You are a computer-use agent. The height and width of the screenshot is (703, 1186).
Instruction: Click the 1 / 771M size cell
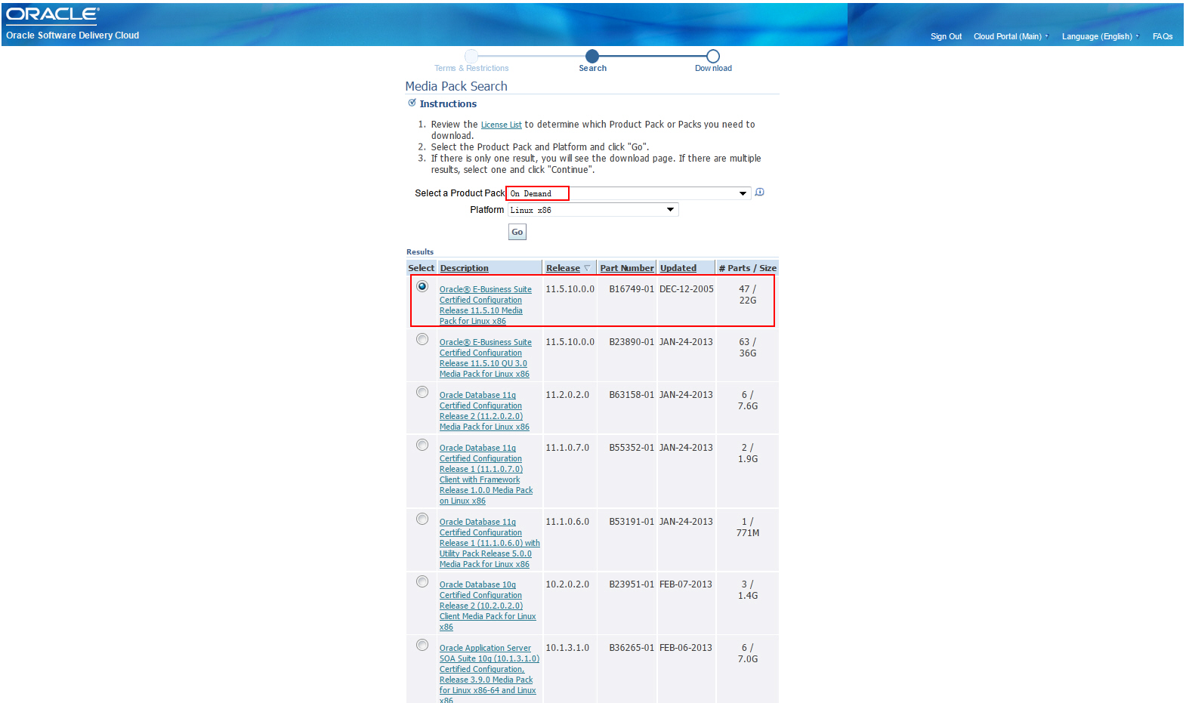click(x=748, y=527)
